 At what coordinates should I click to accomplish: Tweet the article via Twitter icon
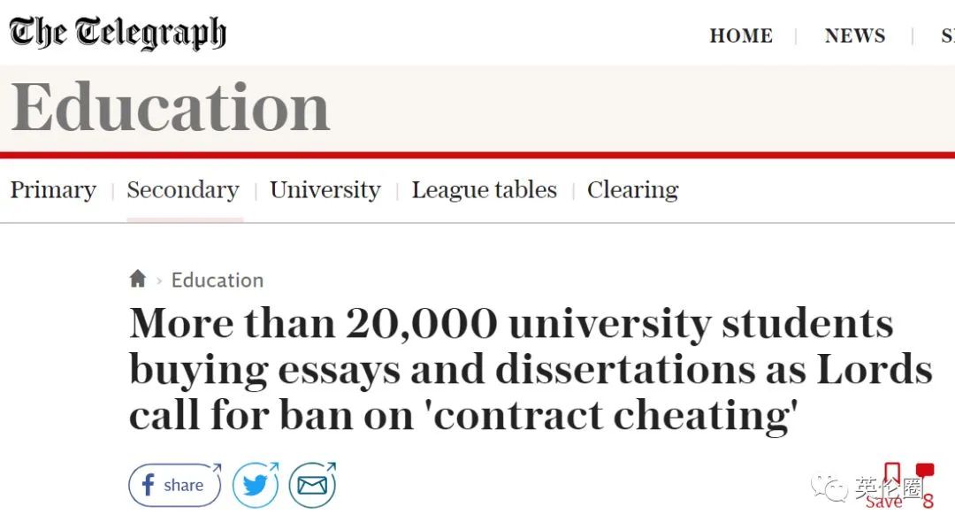click(x=256, y=485)
